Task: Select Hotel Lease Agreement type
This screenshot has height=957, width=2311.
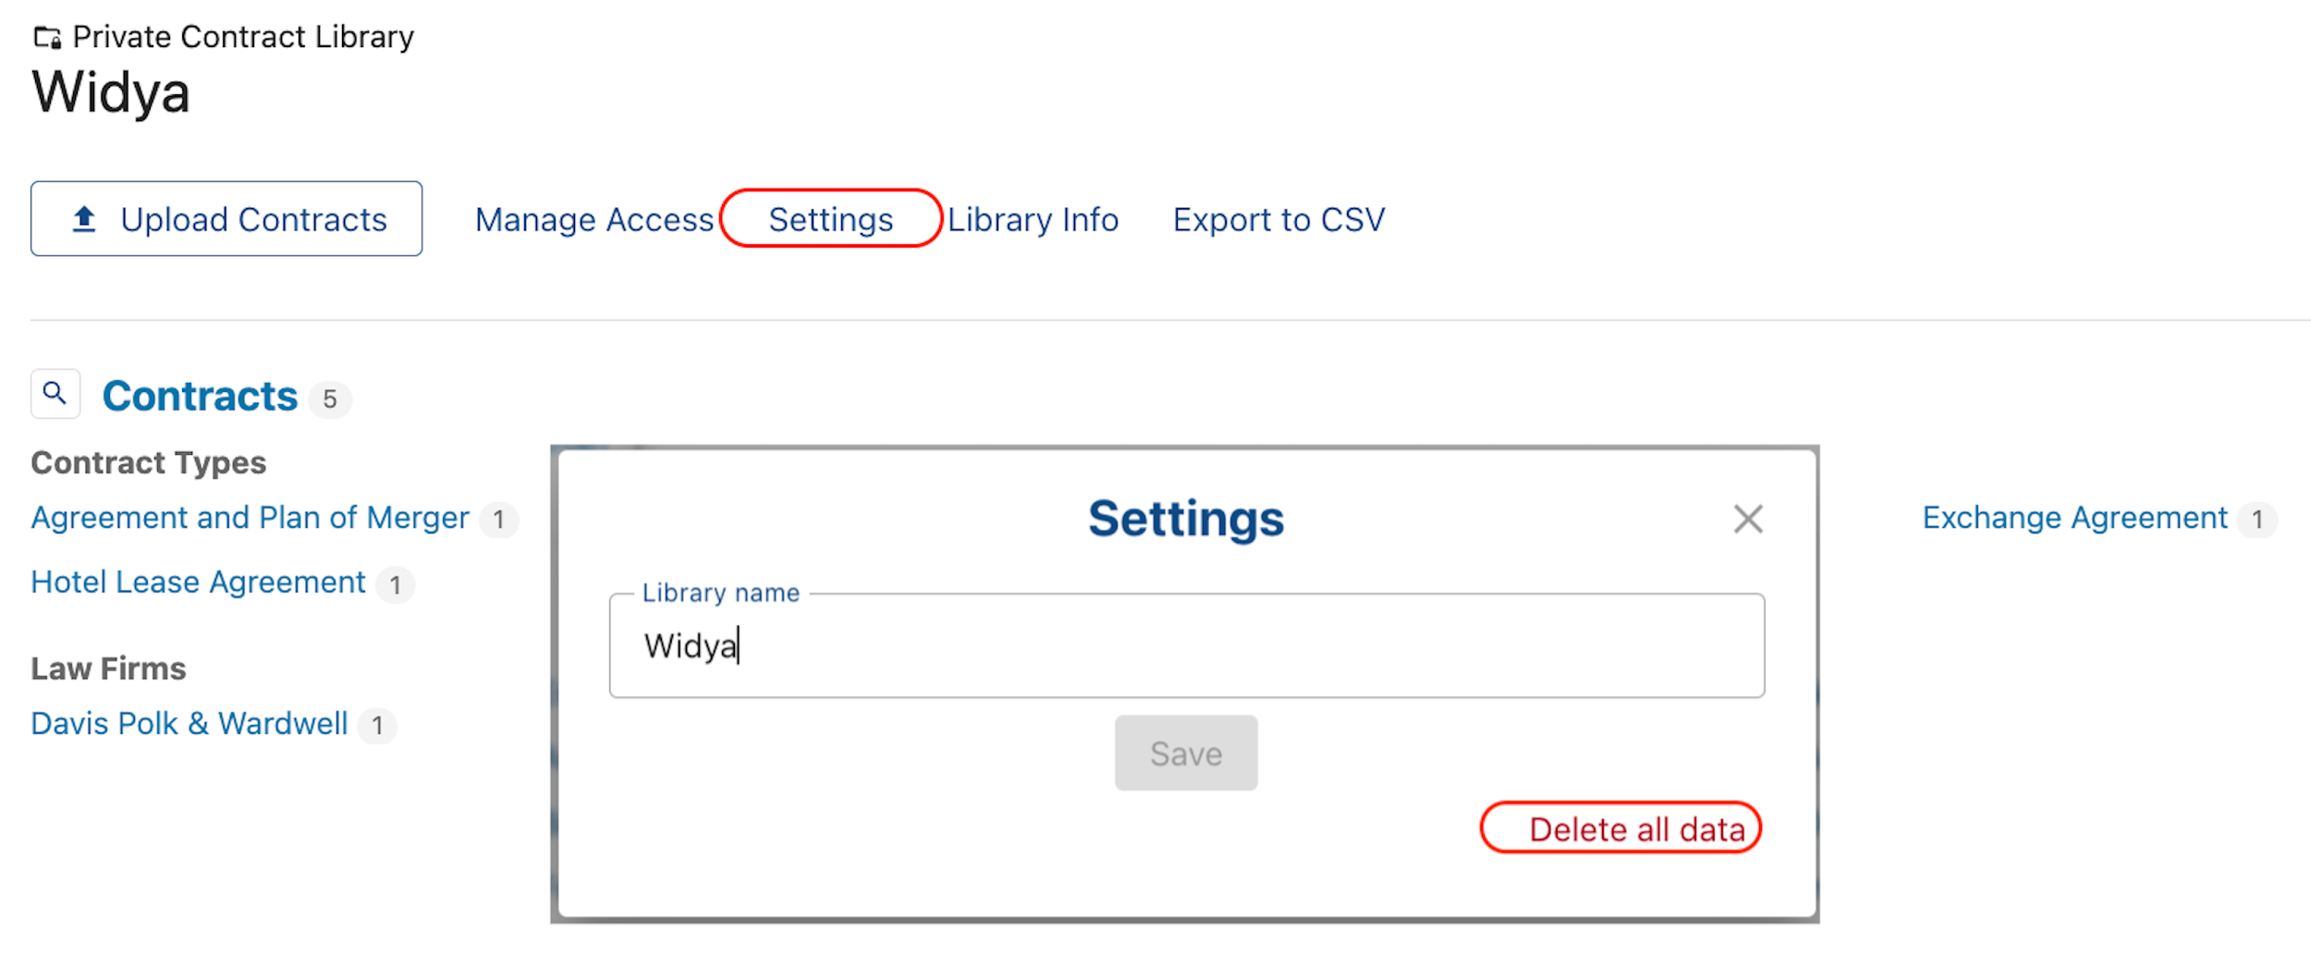Action: [198, 583]
